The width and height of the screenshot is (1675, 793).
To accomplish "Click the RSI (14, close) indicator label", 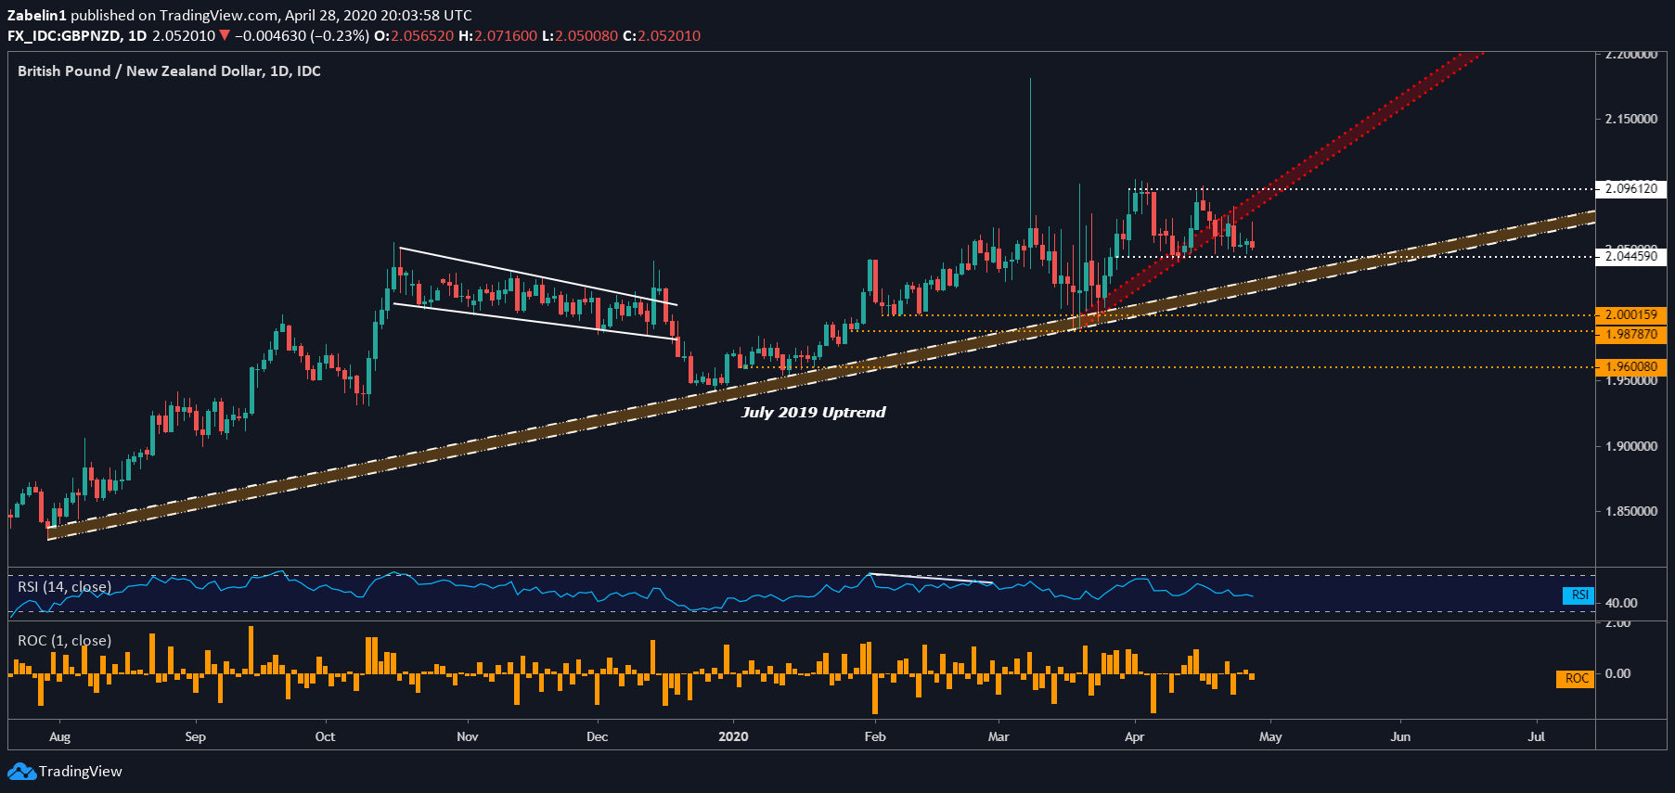I will (65, 587).
